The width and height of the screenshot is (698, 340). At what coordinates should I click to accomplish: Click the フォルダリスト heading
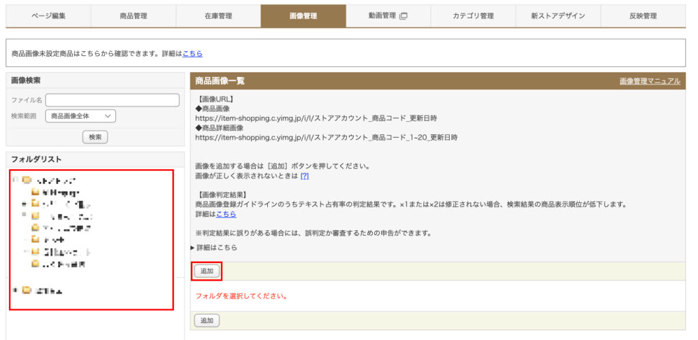click(37, 159)
